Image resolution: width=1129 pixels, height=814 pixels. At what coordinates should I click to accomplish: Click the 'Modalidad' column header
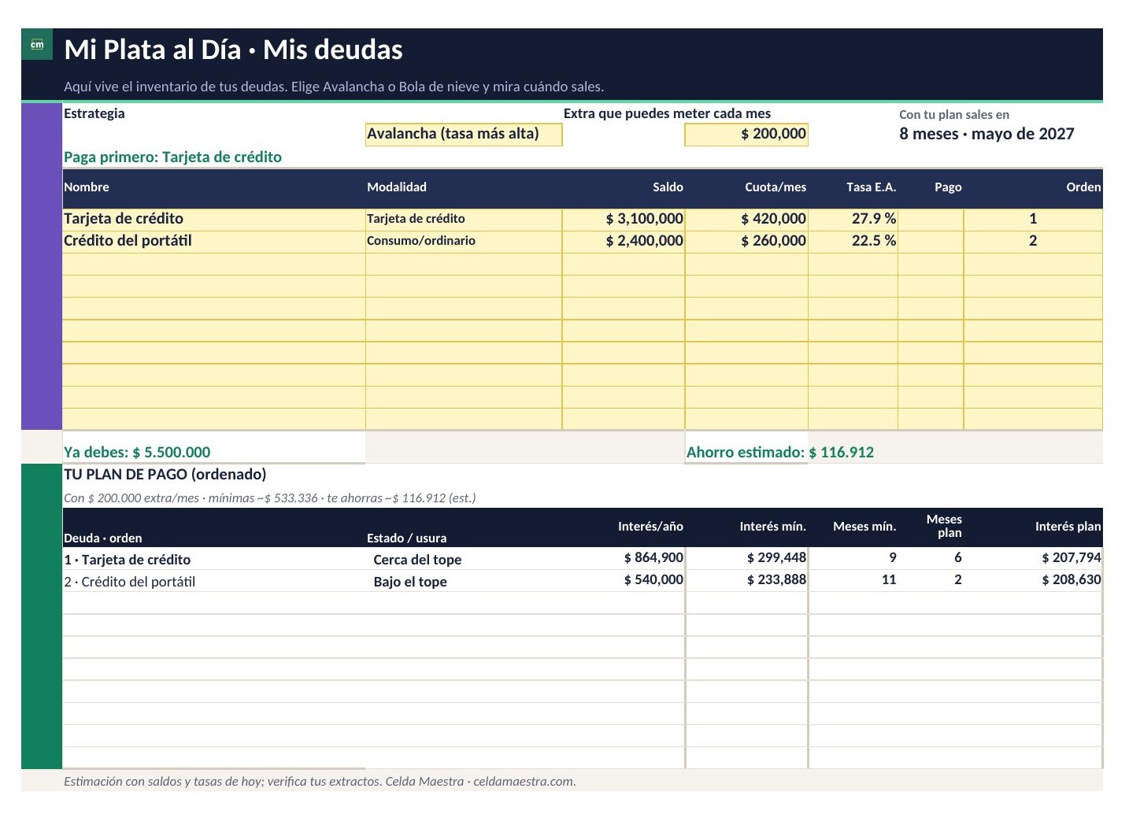click(397, 187)
